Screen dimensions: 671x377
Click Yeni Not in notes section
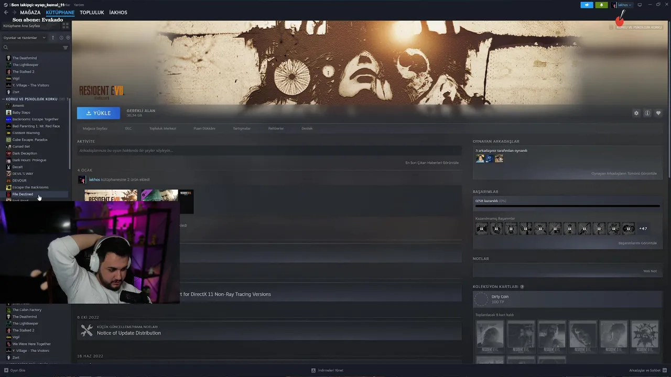[x=650, y=271]
